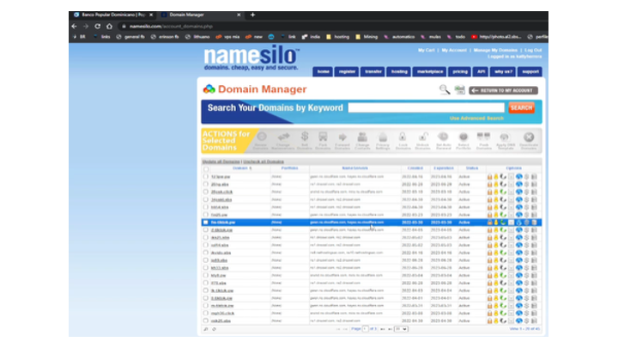The image size is (618, 348).
Task: Go to next page with pagination arrow
Action: 382,329
